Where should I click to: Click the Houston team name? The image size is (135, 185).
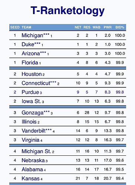pos(32,74)
